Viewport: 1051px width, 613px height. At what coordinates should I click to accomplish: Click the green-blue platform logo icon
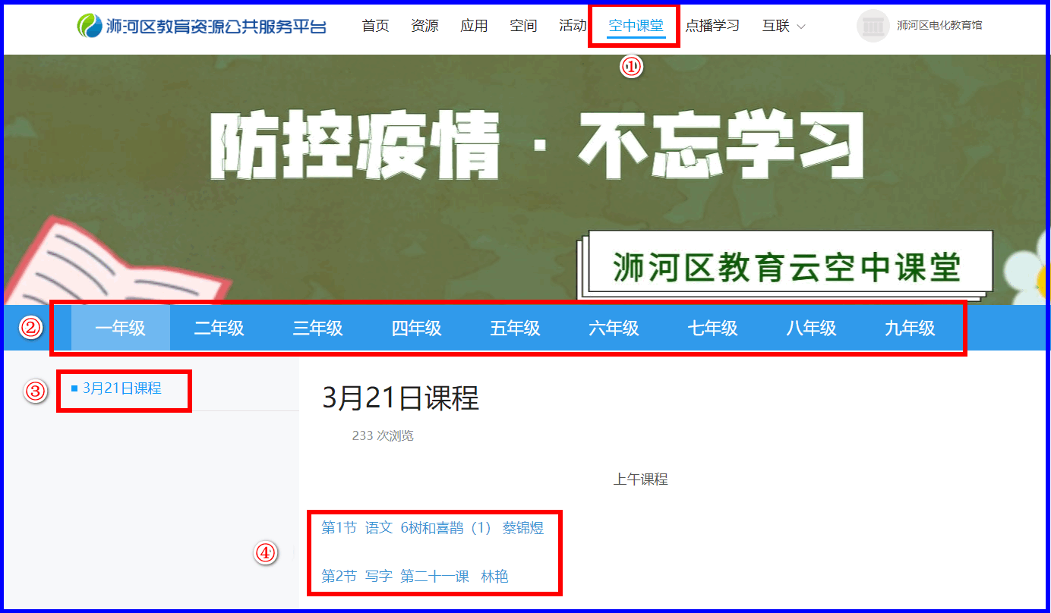tap(90, 26)
